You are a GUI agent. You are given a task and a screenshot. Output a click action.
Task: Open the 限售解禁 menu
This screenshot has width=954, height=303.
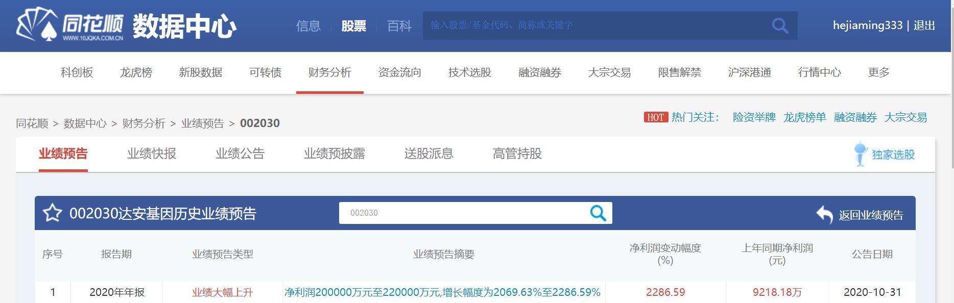680,72
